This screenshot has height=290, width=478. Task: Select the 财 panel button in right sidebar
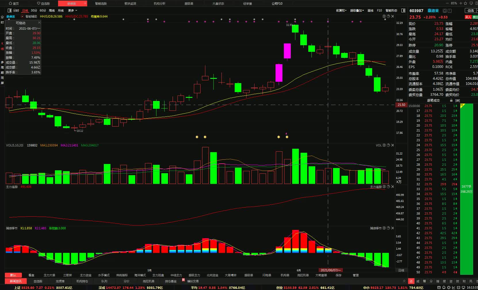(464, 281)
